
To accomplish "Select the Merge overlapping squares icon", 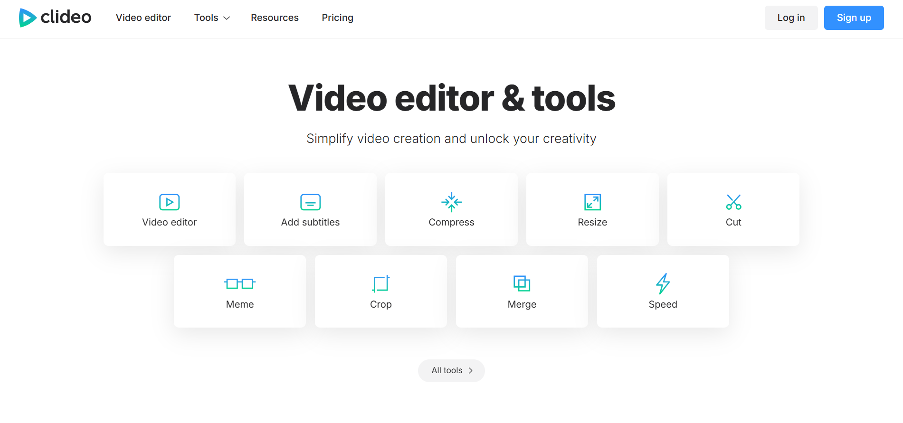I will pyautogui.click(x=522, y=283).
